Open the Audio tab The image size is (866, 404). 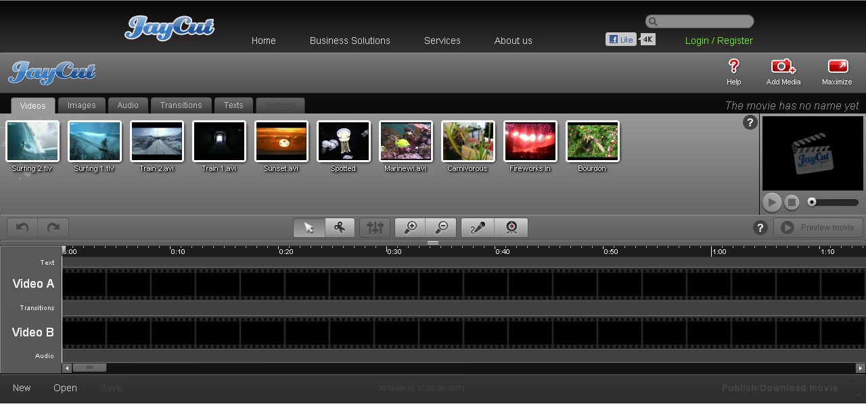[128, 105]
